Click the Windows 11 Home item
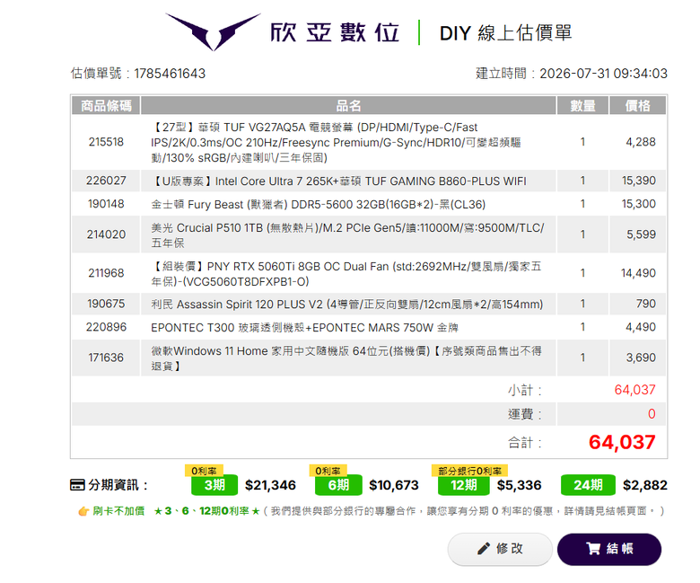The height and width of the screenshot is (583, 700). (346, 358)
